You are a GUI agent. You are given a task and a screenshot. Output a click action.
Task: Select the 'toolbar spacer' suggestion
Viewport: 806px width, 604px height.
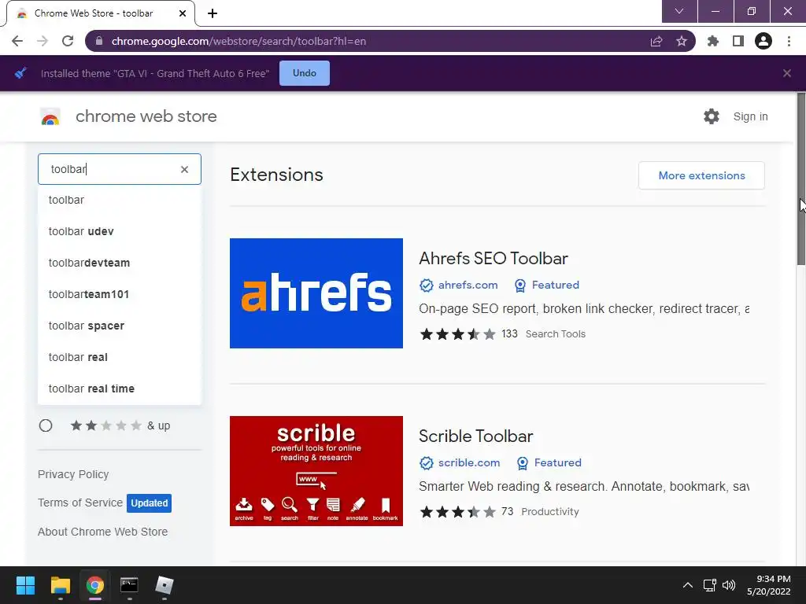click(120, 326)
